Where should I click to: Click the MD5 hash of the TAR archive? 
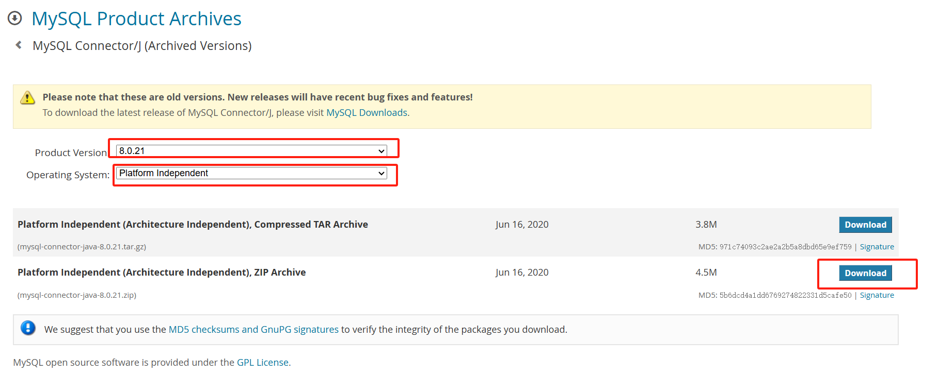785,247
